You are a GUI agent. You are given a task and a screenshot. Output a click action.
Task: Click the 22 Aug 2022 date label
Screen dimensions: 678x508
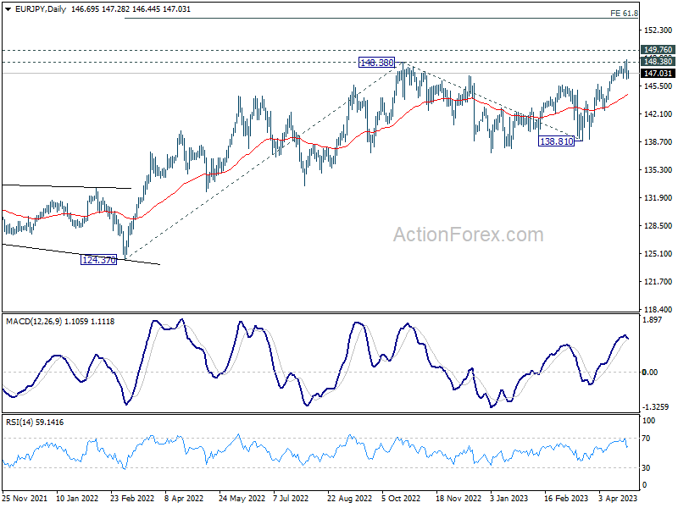click(349, 498)
